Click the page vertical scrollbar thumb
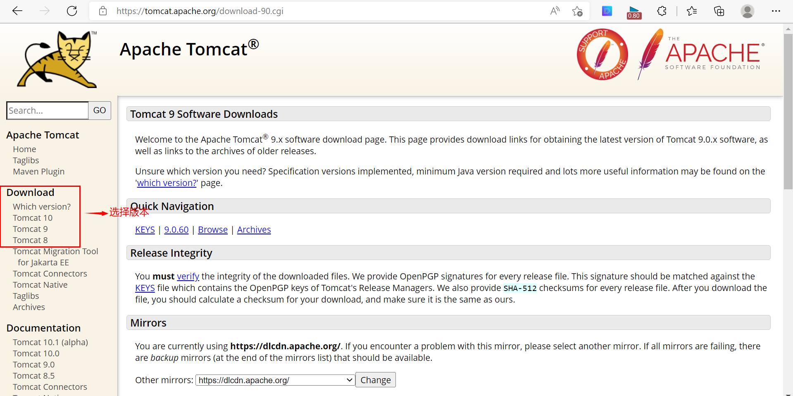Viewport: 793px width, 396px height. point(788,112)
